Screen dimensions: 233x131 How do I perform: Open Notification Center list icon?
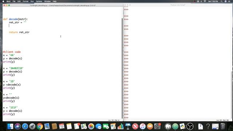[229, 1]
